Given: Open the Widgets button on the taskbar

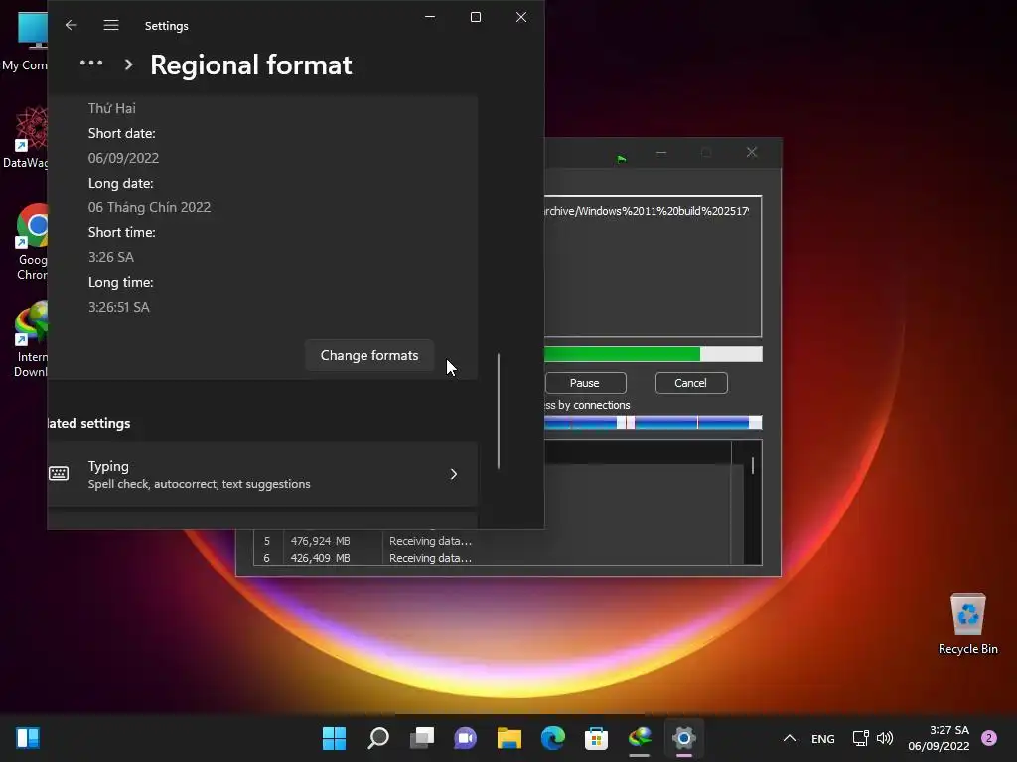Looking at the screenshot, I should 28,738.
